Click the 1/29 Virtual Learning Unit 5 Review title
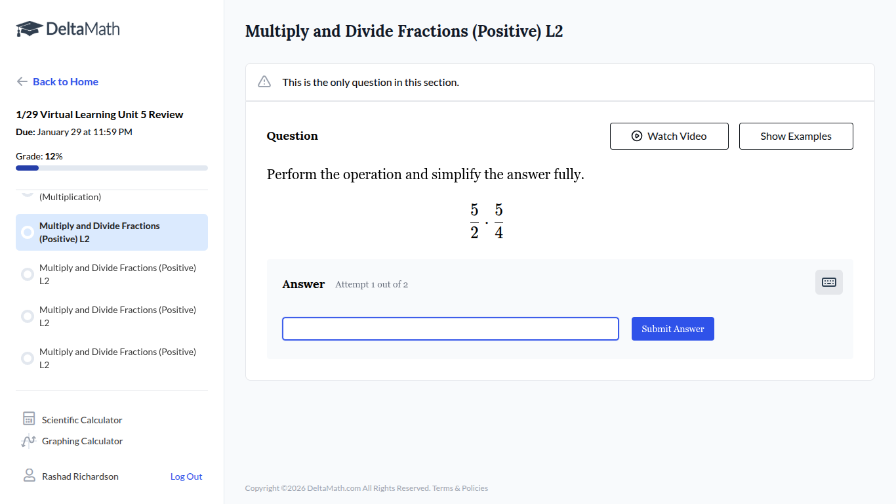This screenshot has height=504, width=896. pos(99,114)
